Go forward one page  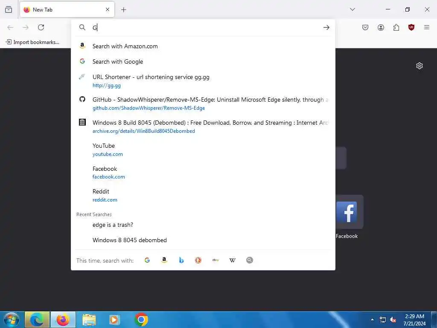pyautogui.click(x=26, y=27)
